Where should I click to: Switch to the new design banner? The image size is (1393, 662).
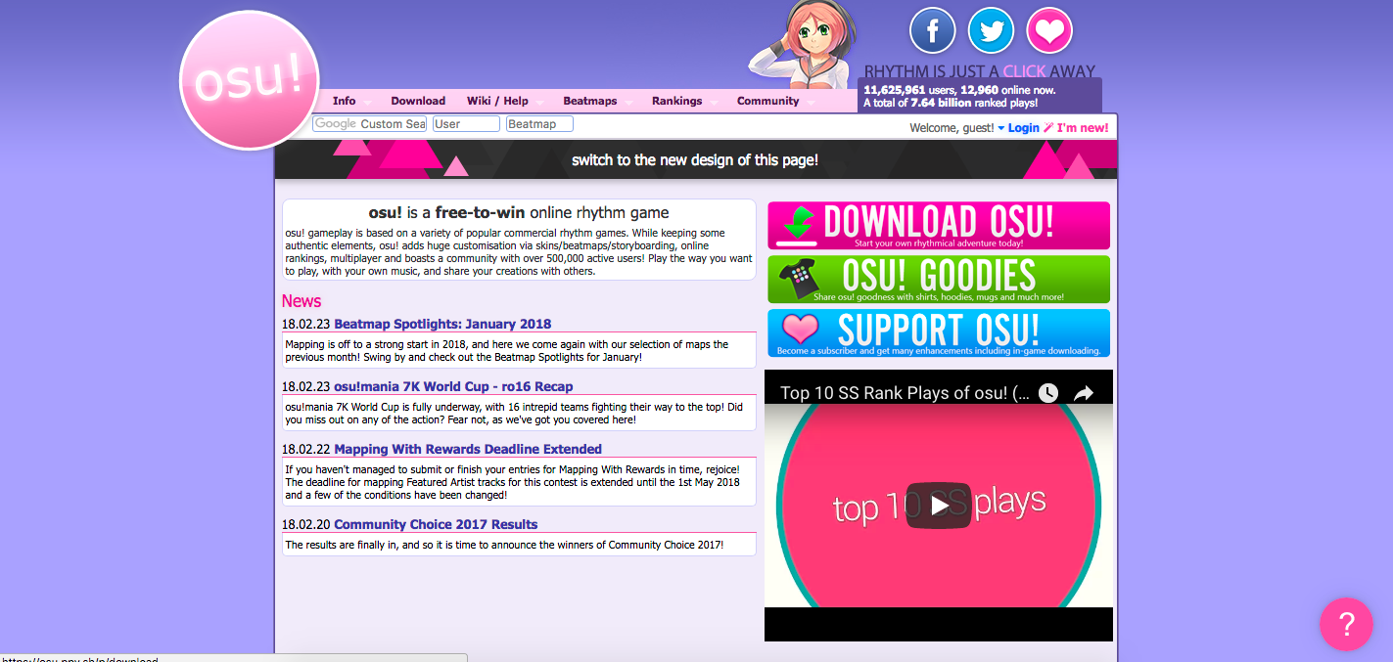coord(695,159)
